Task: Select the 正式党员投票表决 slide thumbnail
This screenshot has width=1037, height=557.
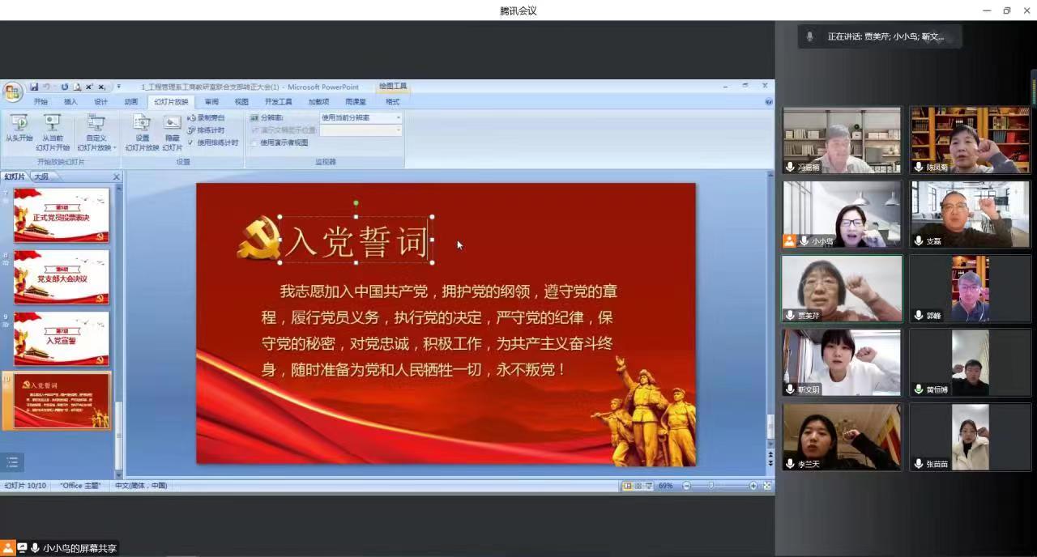Action: coord(61,215)
